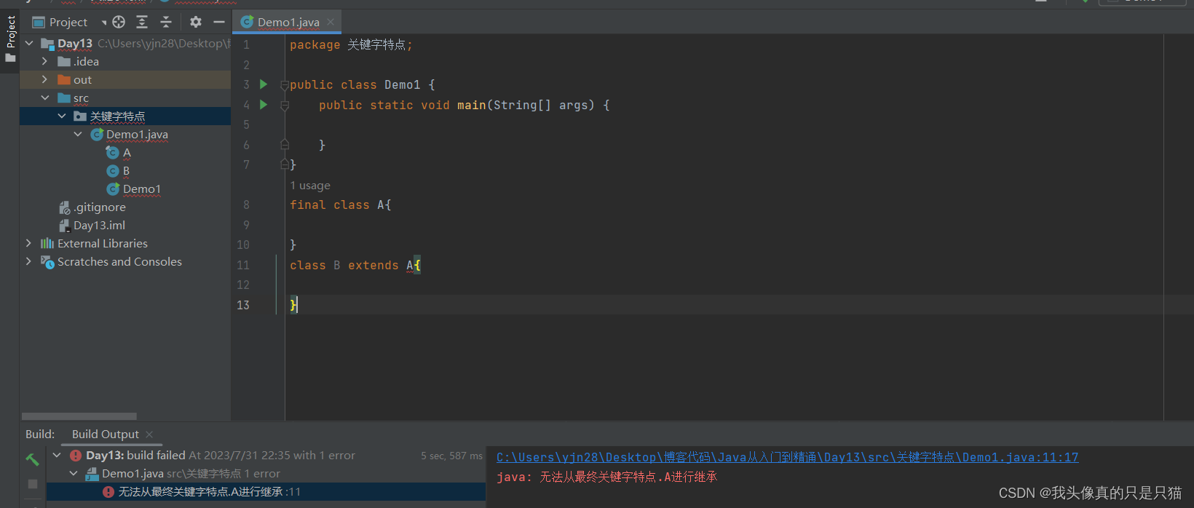The image size is (1194, 508).
Task: Select class B in the project tree
Action: [126, 170]
